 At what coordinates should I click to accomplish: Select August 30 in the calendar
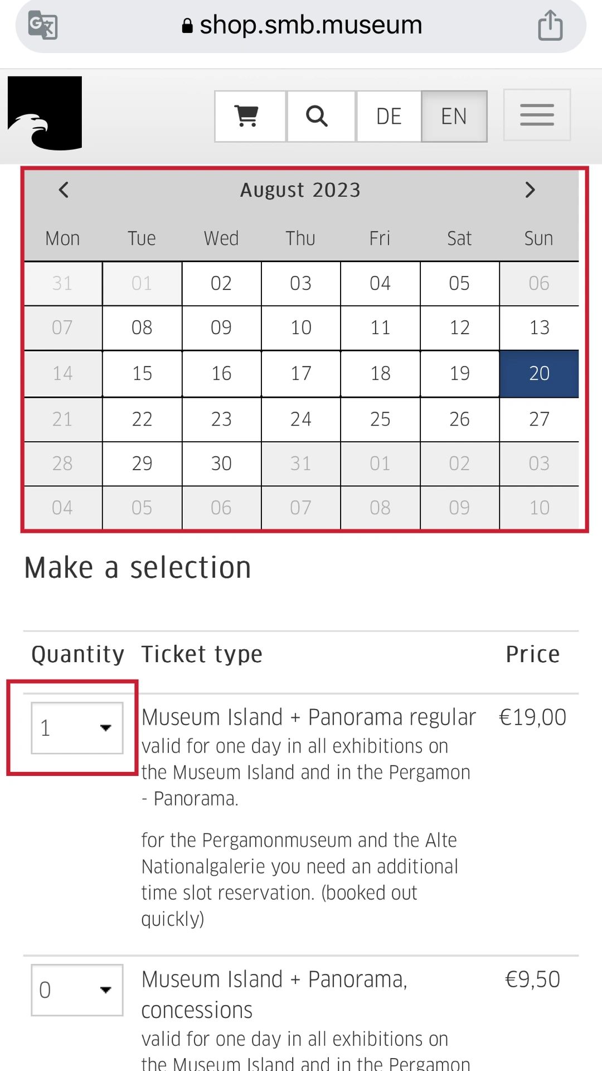click(221, 464)
